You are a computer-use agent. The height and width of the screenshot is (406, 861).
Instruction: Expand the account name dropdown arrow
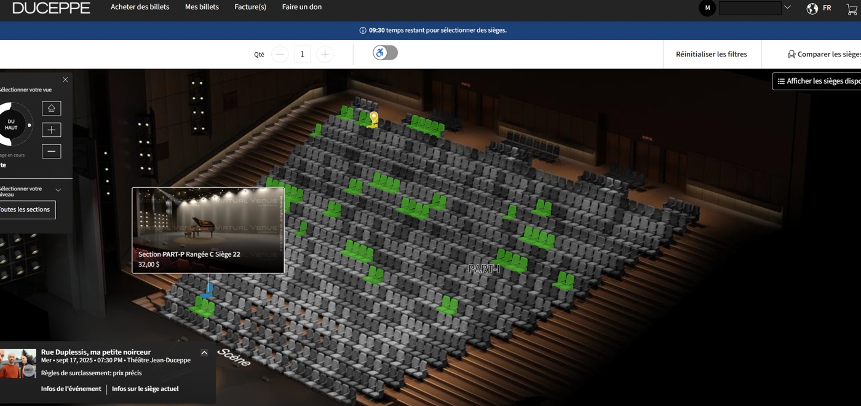tap(787, 8)
